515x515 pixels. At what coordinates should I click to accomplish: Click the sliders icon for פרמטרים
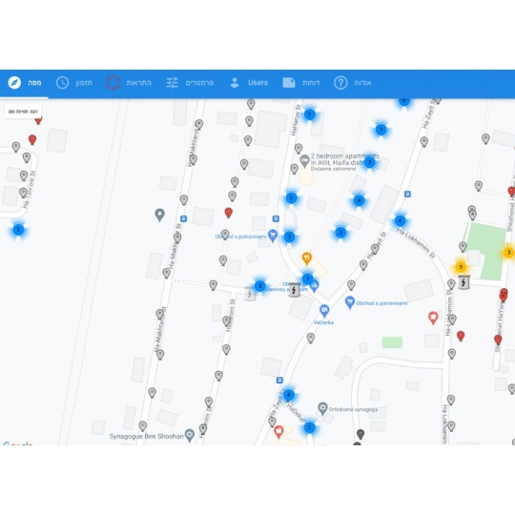172,83
